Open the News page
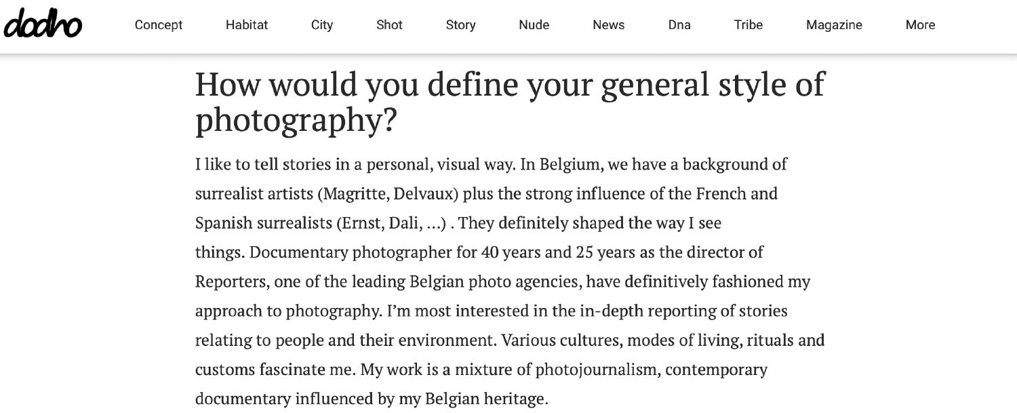 tap(608, 25)
